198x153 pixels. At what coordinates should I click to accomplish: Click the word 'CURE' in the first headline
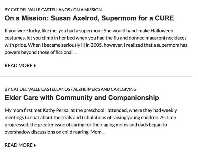pos(164,18)
